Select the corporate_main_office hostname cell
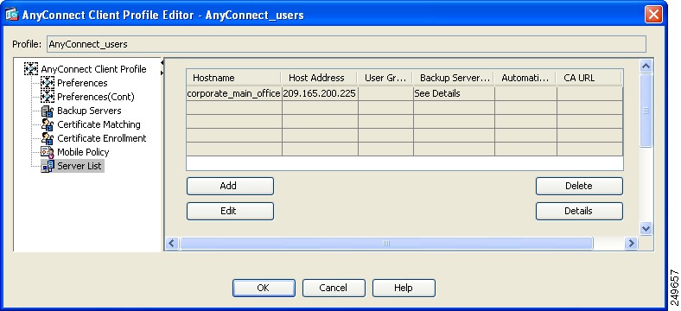The height and width of the screenshot is (311, 681). click(x=233, y=93)
